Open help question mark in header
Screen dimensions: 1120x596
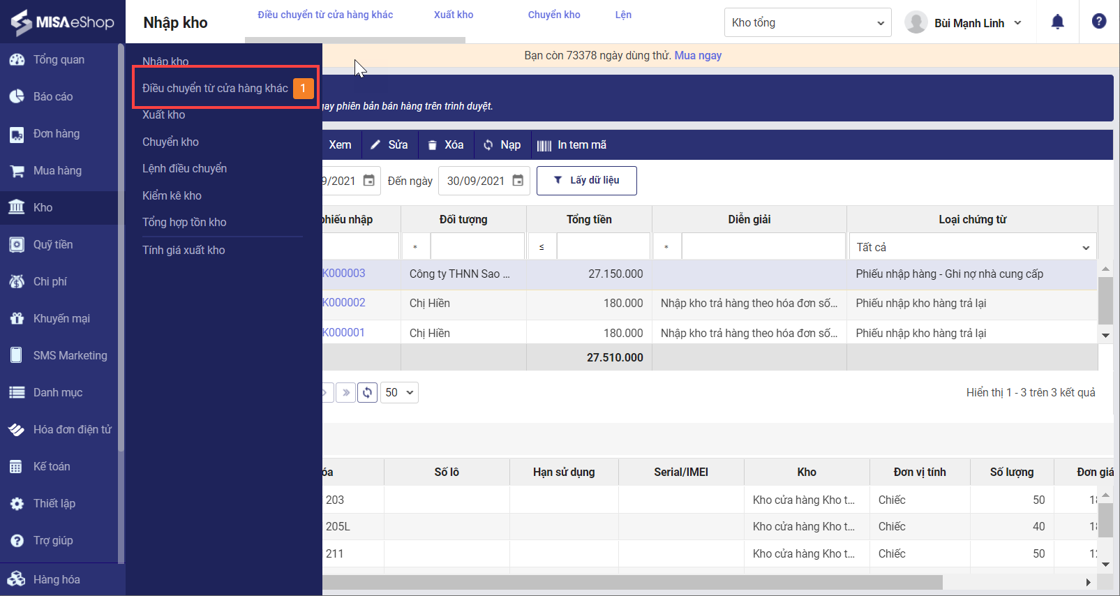click(x=1099, y=22)
